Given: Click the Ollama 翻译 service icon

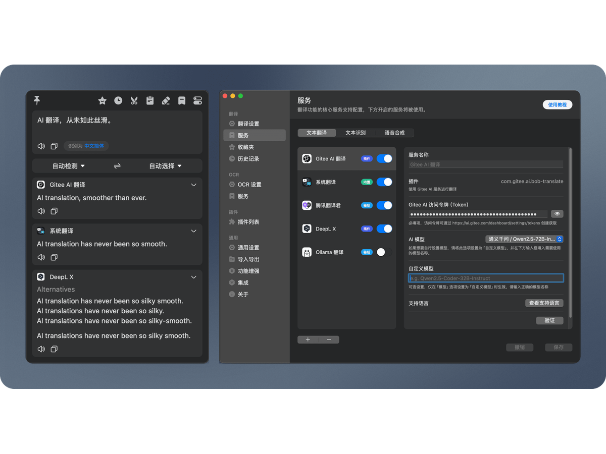Looking at the screenshot, I should coord(307,252).
